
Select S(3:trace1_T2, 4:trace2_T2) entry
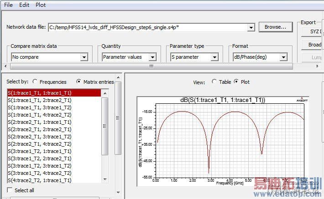coord(54,173)
